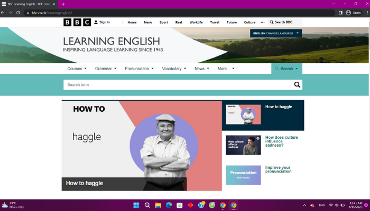Viewport: 370px width, 211px height.
Task: Open more BBC sections ellipsis
Action: tap(263, 22)
